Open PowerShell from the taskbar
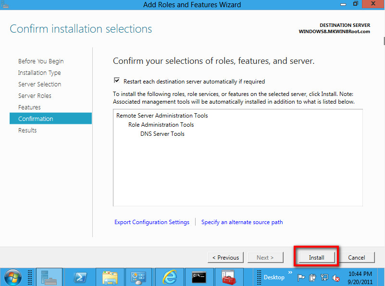This screenshot has width=385, height=286. click(80, 277)
